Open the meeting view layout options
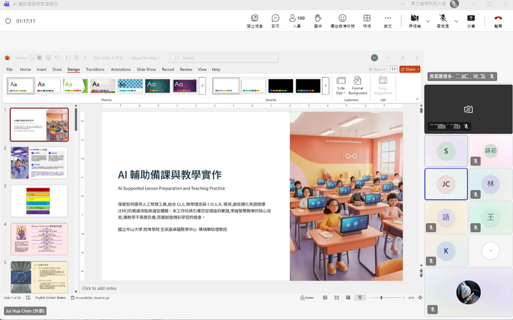This screenshot has height=320, width=513. [367, 19]
